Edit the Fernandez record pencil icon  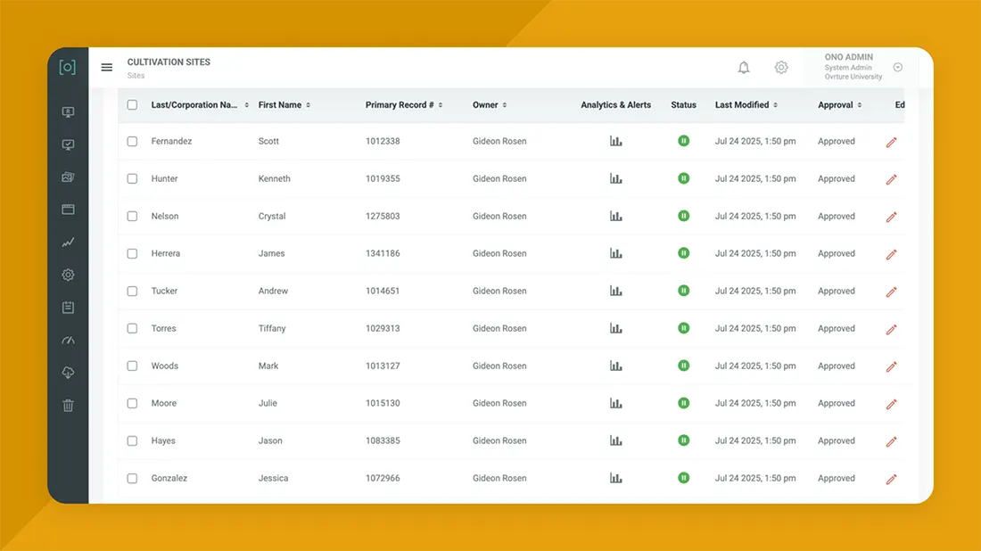pyautogui.click(x=892, y=142)
